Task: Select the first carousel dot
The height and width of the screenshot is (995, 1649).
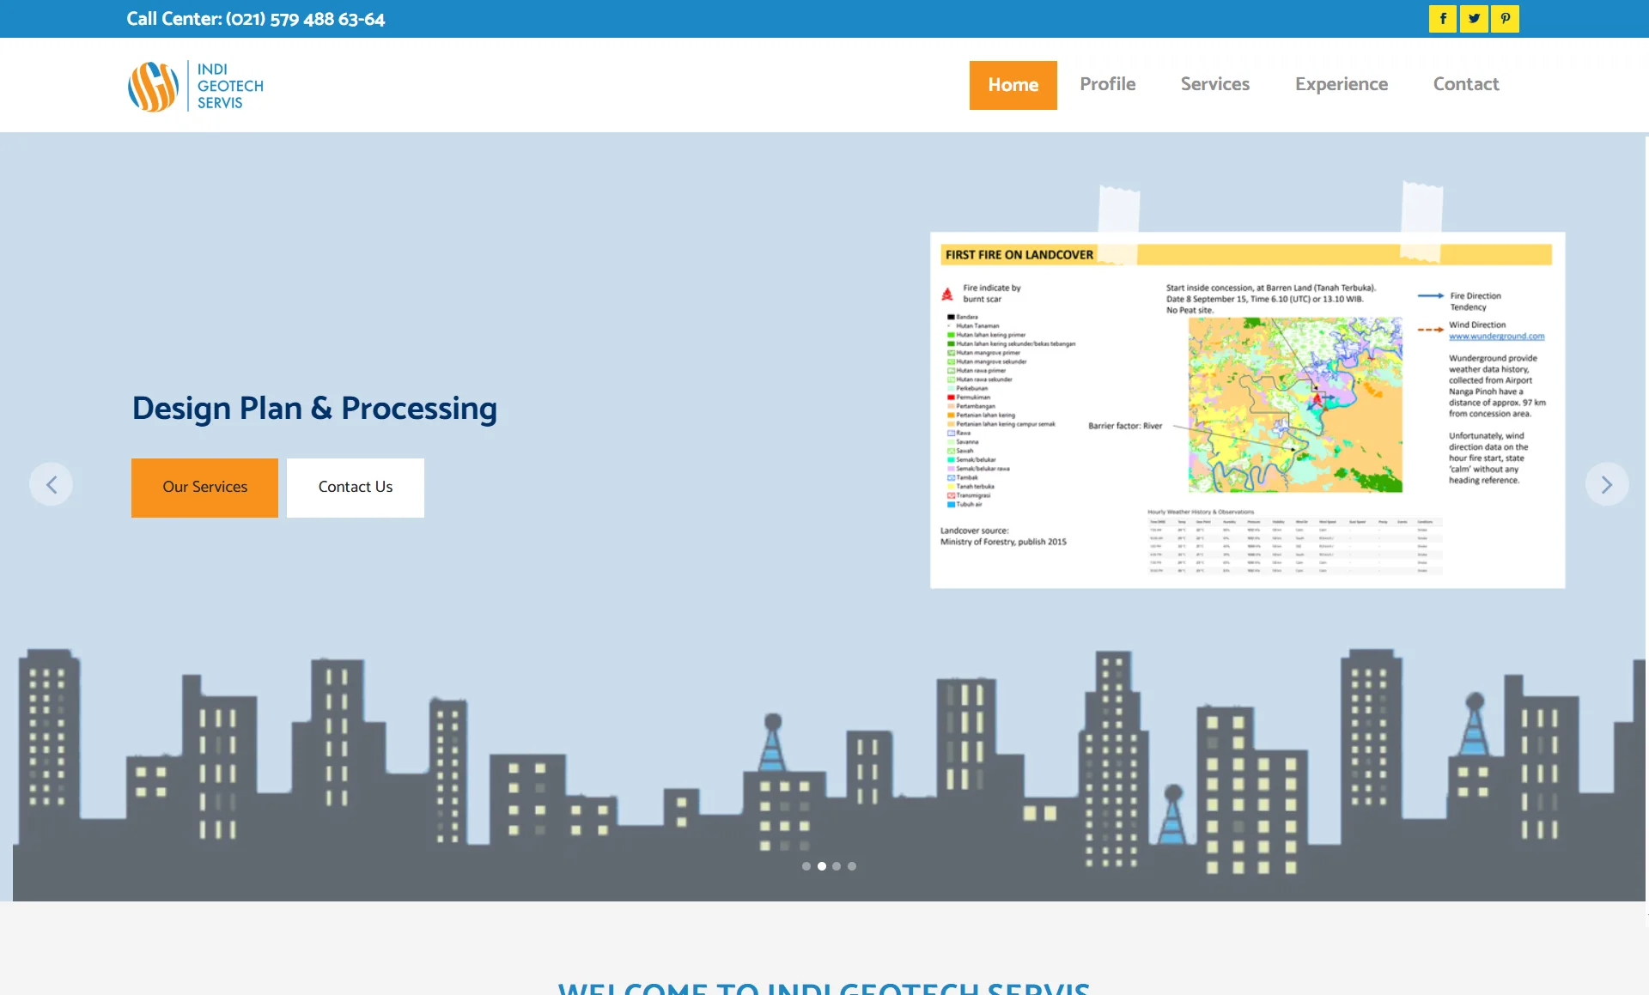Action: 806,866
